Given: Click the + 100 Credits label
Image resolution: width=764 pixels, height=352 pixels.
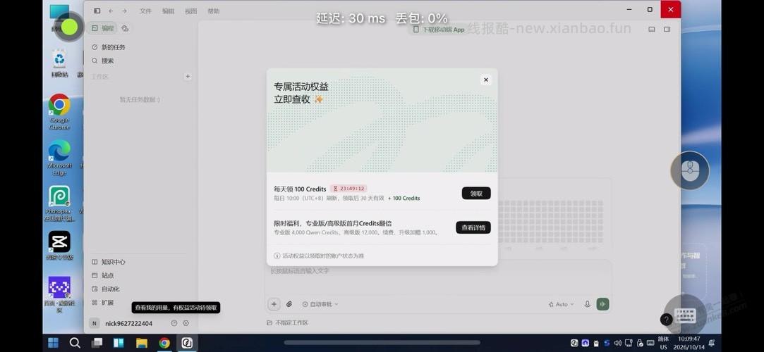Looking at the screenshot, I should (404, 199).
